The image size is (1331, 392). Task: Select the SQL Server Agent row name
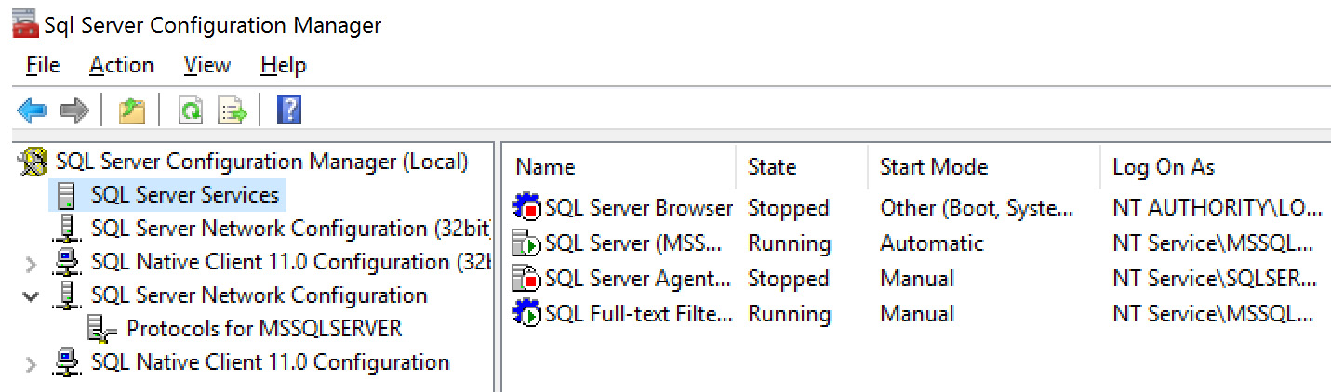(639, 279)
